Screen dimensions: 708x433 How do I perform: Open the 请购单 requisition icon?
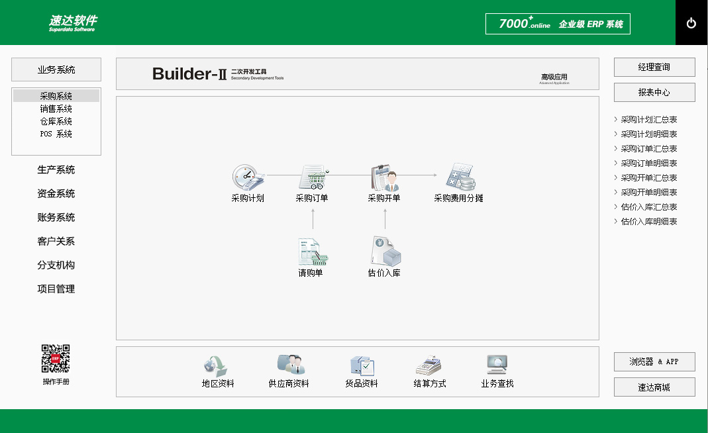coord(311,252)
